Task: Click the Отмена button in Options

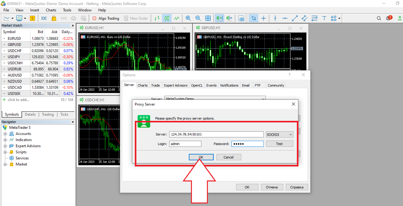Action: point(272,187)
